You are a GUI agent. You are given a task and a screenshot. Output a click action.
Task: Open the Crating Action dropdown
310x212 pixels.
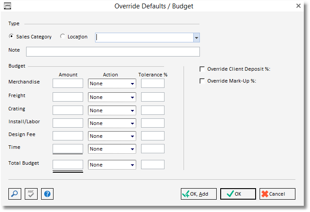point(112,110)
